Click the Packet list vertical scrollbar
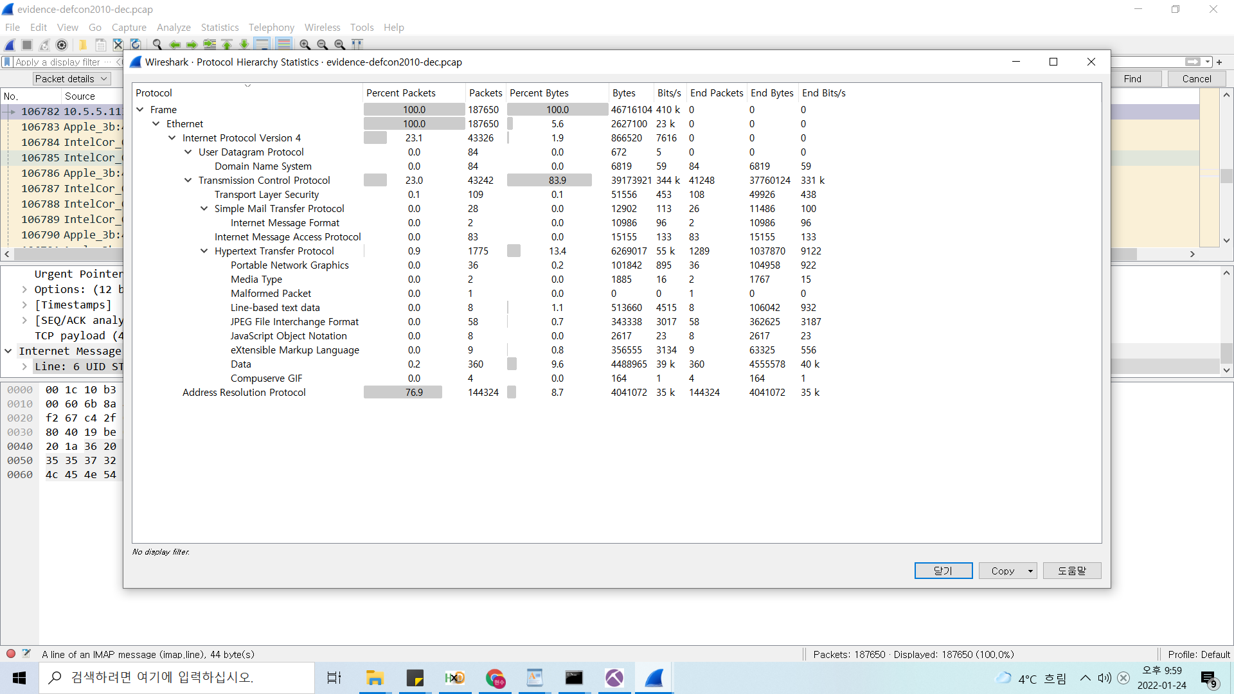This screenshot has height=694, width=1234. pyautogui.click(x=1226, y=168)
